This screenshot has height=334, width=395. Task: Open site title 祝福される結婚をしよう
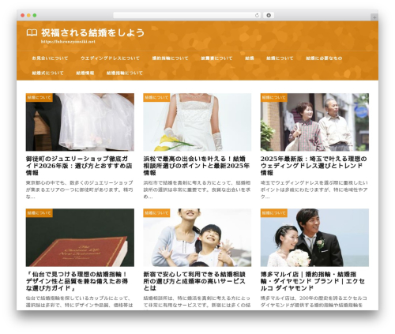(x=92, y=33)
